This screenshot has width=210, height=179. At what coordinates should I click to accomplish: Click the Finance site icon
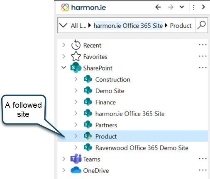pyautogui.click(x=88, y=102)
